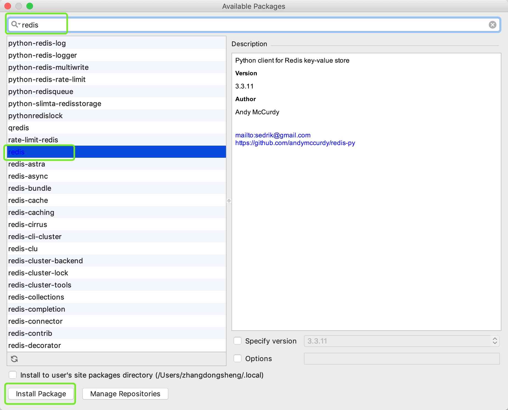Viewport: 508px width, 410px height.
Task: Select python-redis-log in the list
Action: point(37,43)
